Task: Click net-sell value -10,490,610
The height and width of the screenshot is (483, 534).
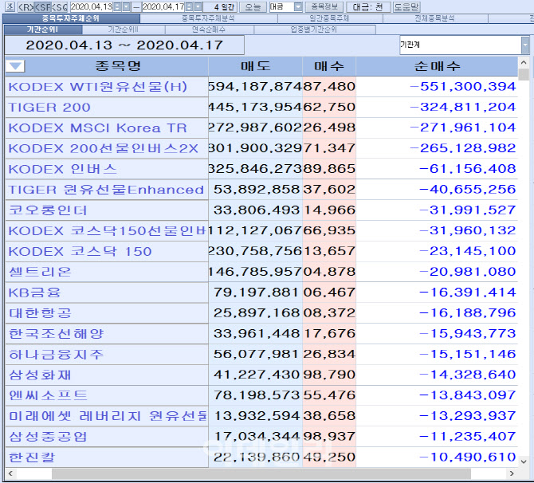Action: [x=468, y=457]
